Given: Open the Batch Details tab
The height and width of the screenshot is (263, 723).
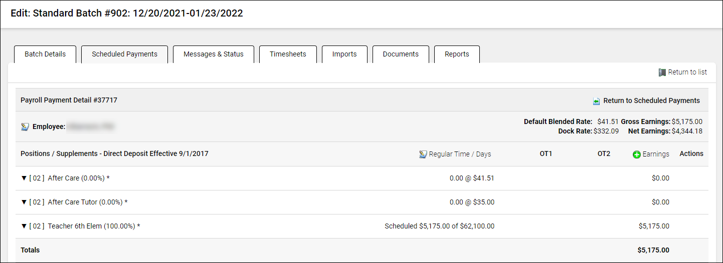Looking at the screenshot, I should (x=45, y=54).
